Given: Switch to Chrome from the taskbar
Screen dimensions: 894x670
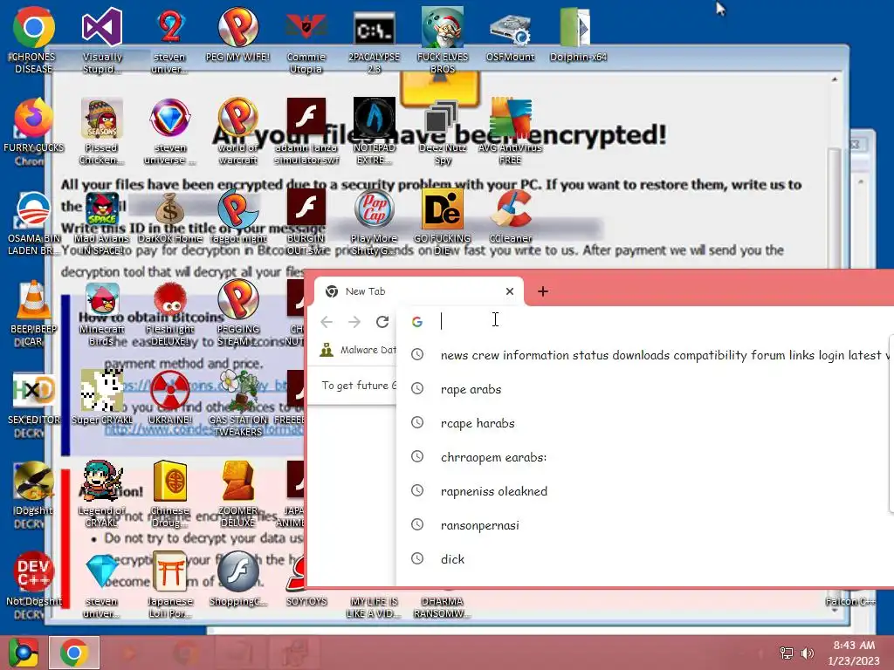Looking at the screenshot, I should tap(74, 653).
